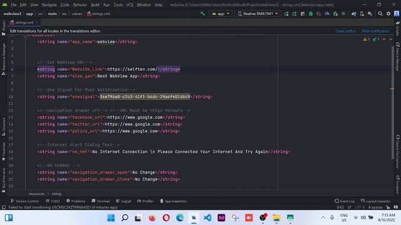This screenshot has width=401, height=225.
Task: Jump to previous highlighted error arrow
Action: point(384,39)
